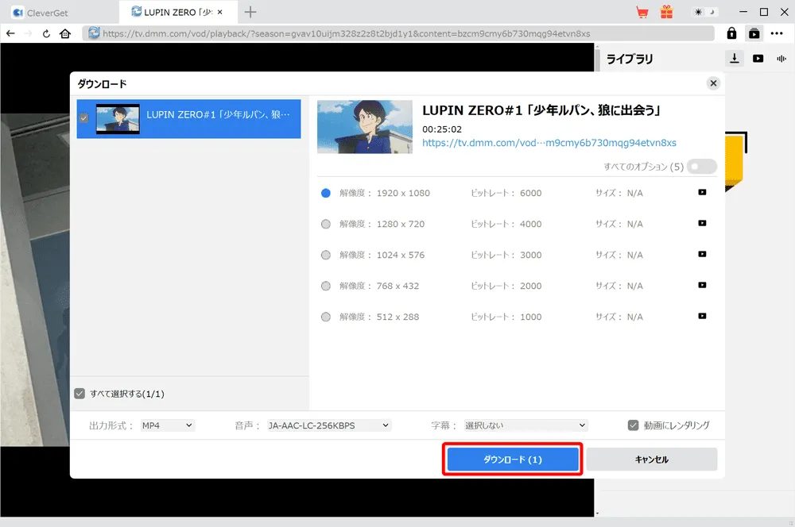This screenshot has height=527, width=795.
Task: Open the shopping cart icon
Action: pos(642,12)
